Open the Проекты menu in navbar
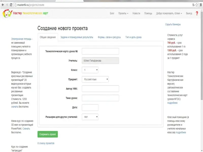 pyautogui.click(x=123, y=13)
